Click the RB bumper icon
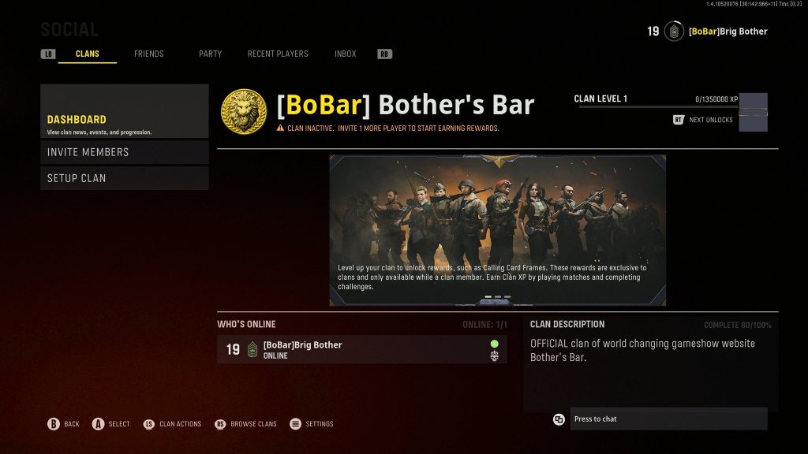Image resolution: width=808 pixels, height=454 pixels. point(384,54)
